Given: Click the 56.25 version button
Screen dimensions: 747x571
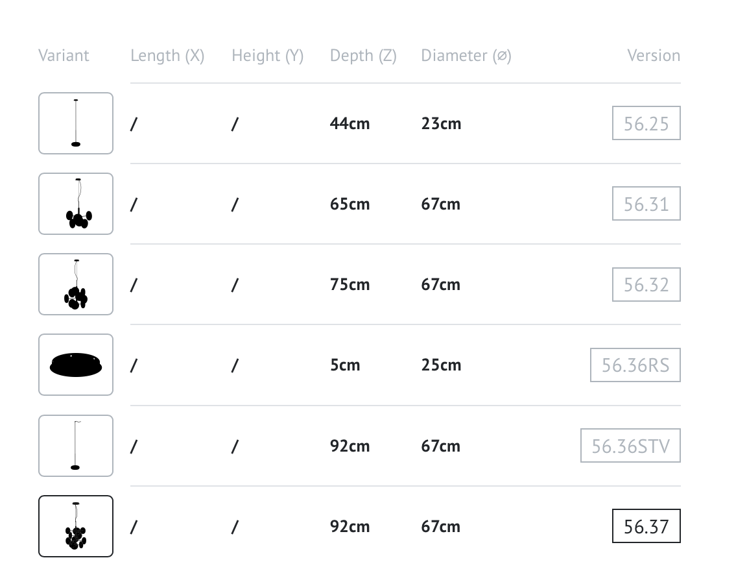Looking at the screenshot, I should pos(646,123).
